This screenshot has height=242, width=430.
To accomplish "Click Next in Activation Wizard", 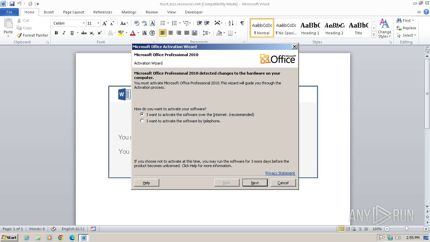I will click(x=255, y=183).
